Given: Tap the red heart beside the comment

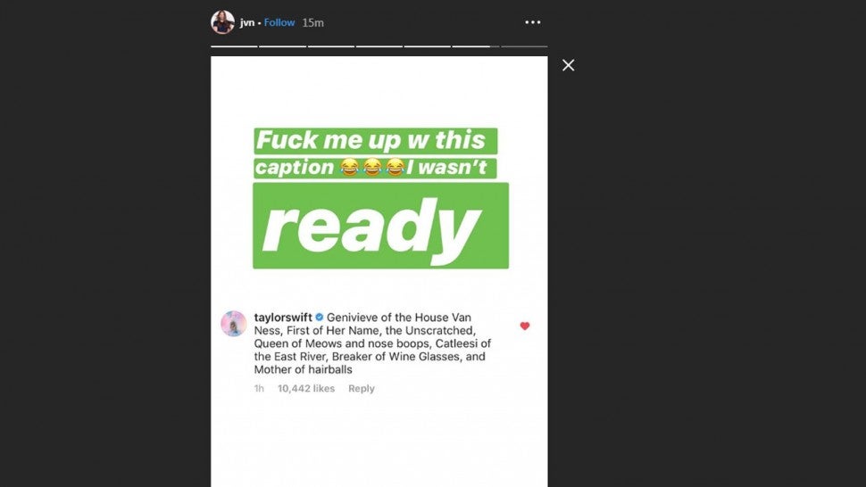Looking at the screenshot, I should pyautogui.click(x=524, y=326).
